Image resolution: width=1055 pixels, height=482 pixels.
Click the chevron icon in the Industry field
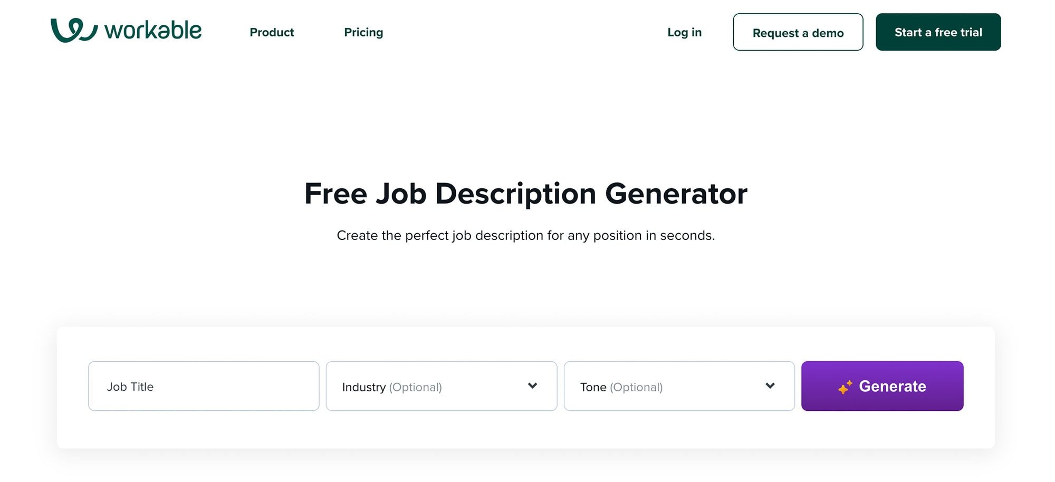(x=532, y=385)
